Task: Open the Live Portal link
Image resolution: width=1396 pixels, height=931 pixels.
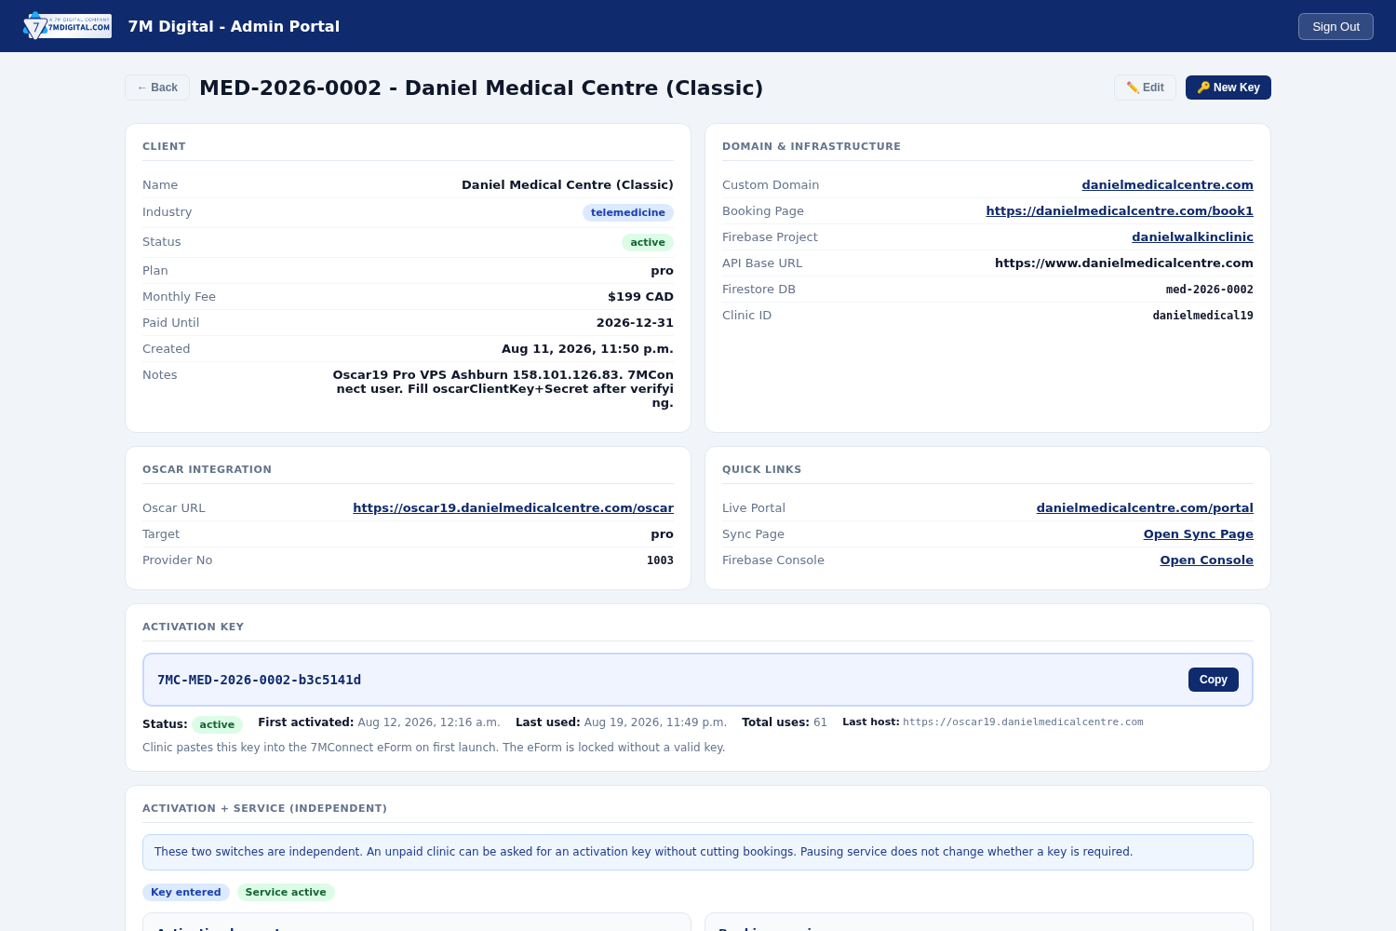Action: click(1145, 508)
